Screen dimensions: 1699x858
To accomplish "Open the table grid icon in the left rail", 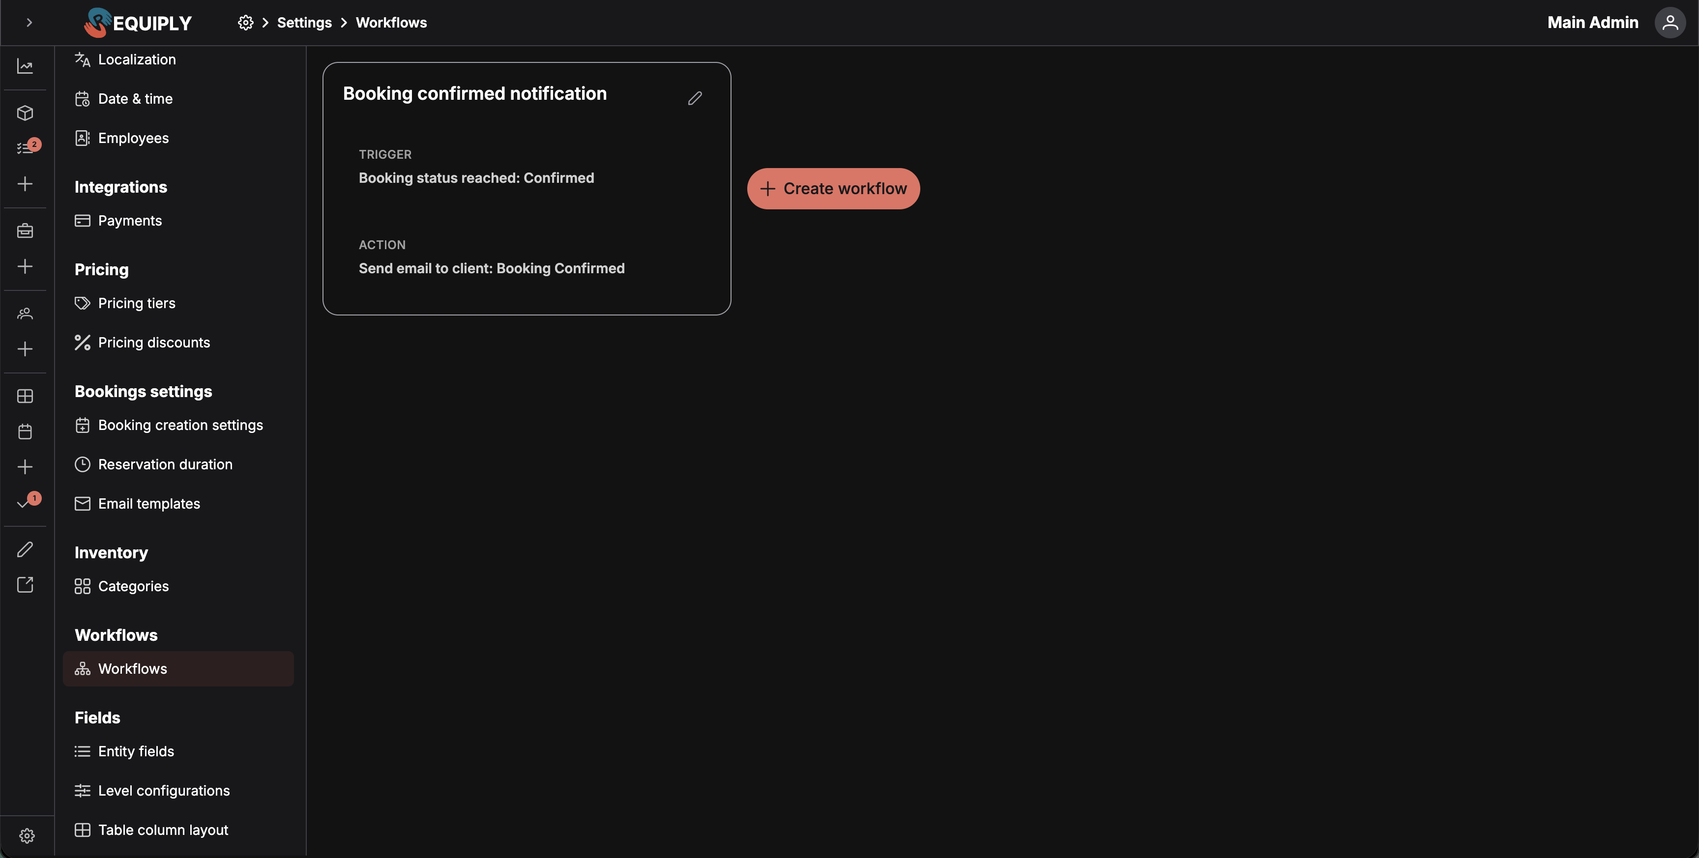I will click(x=25, y=396).
